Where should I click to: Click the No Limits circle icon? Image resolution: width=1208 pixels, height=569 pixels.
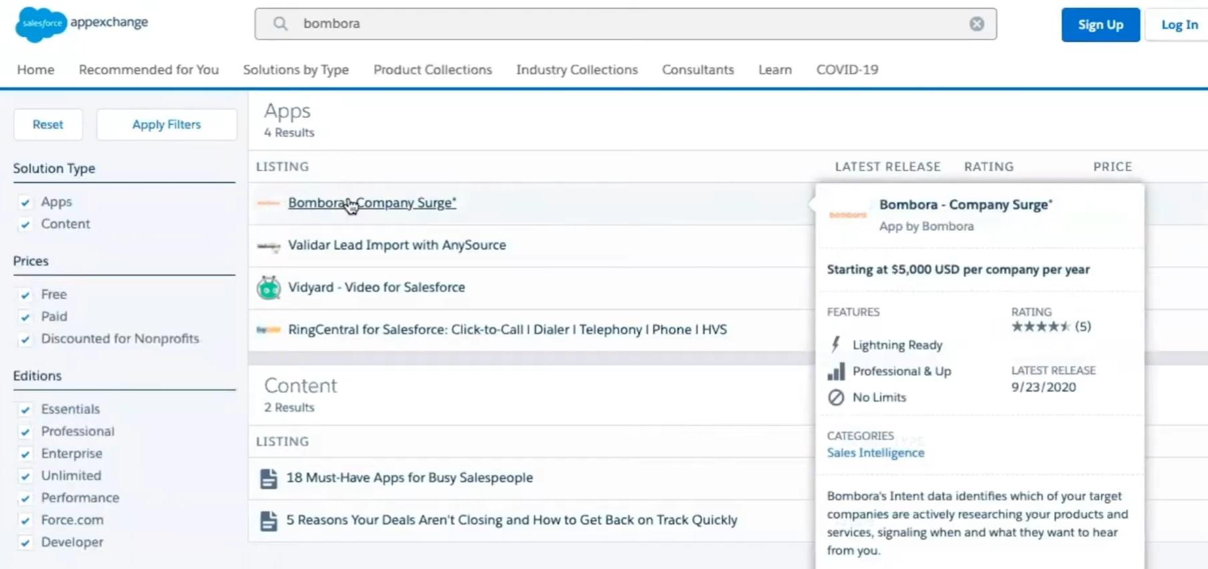pos(836,397)
